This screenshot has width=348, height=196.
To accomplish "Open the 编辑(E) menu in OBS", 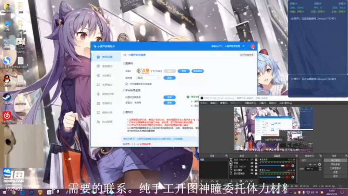I will coord(214,103).
